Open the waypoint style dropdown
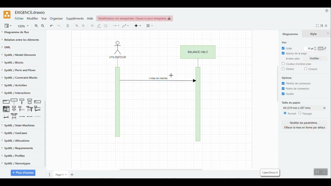Image resolution: width=331 pixels, height=186 pixels. [x=126, y=26]
